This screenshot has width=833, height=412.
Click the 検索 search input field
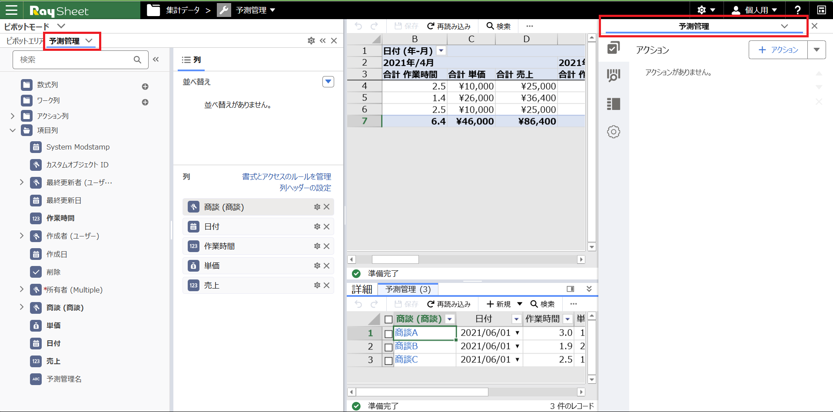(74, 60)
